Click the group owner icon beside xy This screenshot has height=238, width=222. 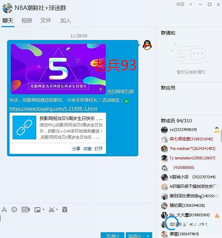(217, 130)
